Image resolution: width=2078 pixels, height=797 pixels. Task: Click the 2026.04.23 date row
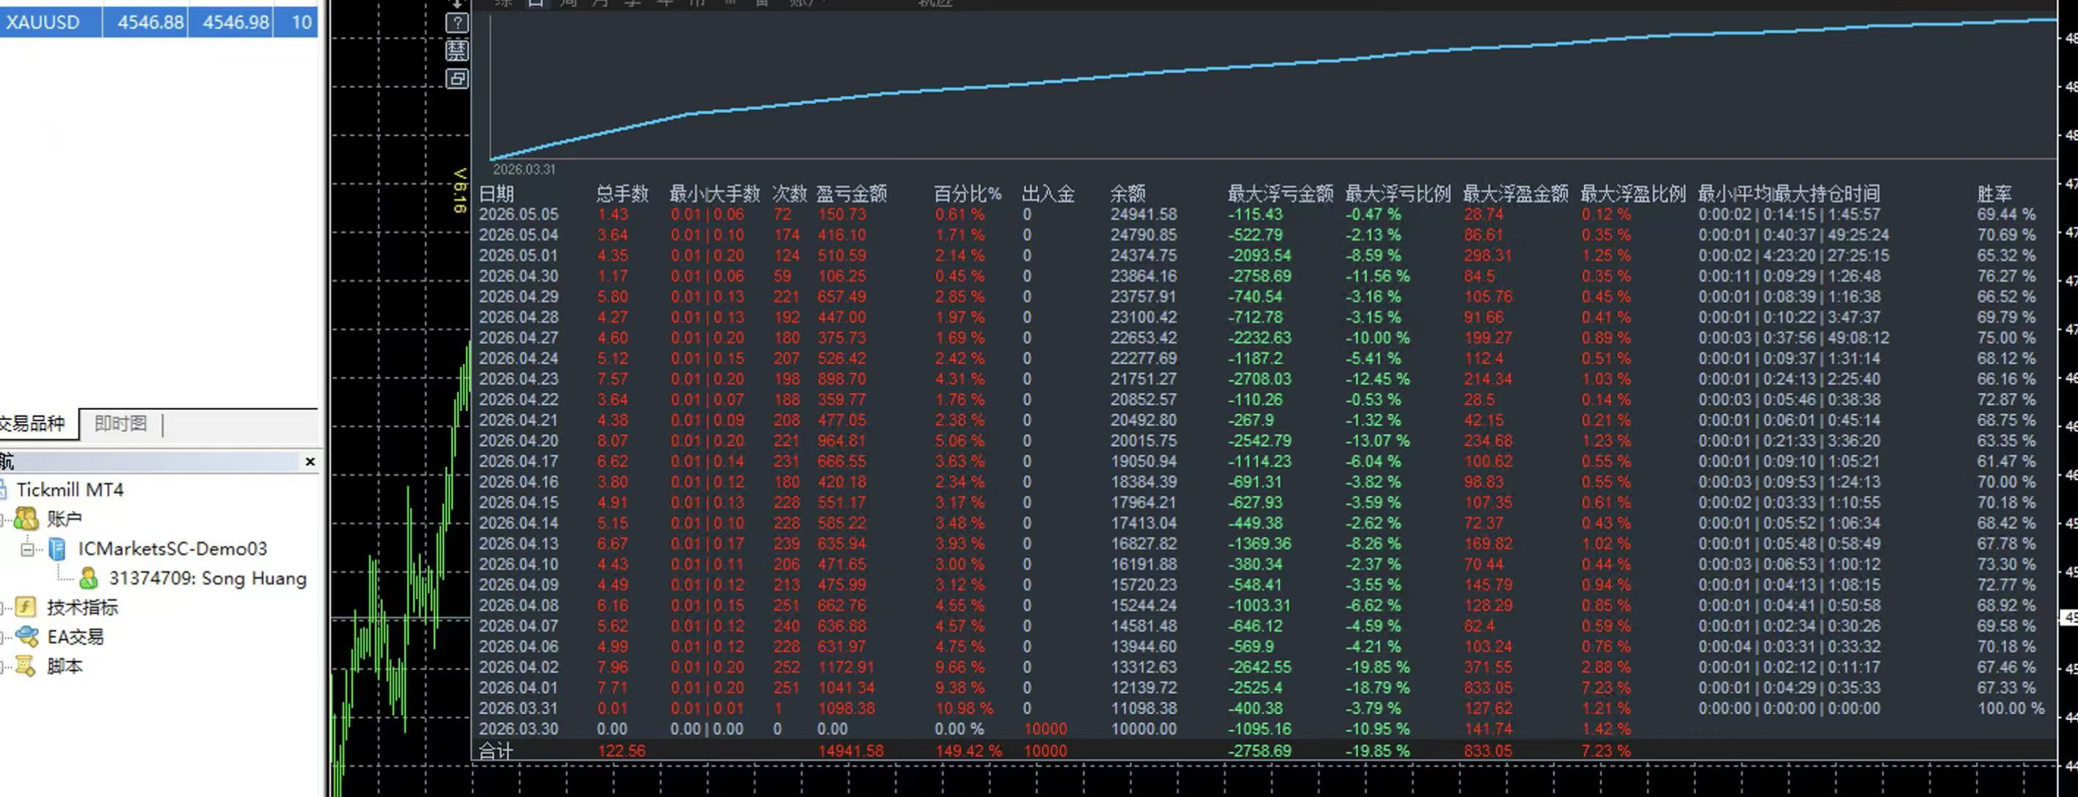519,379
